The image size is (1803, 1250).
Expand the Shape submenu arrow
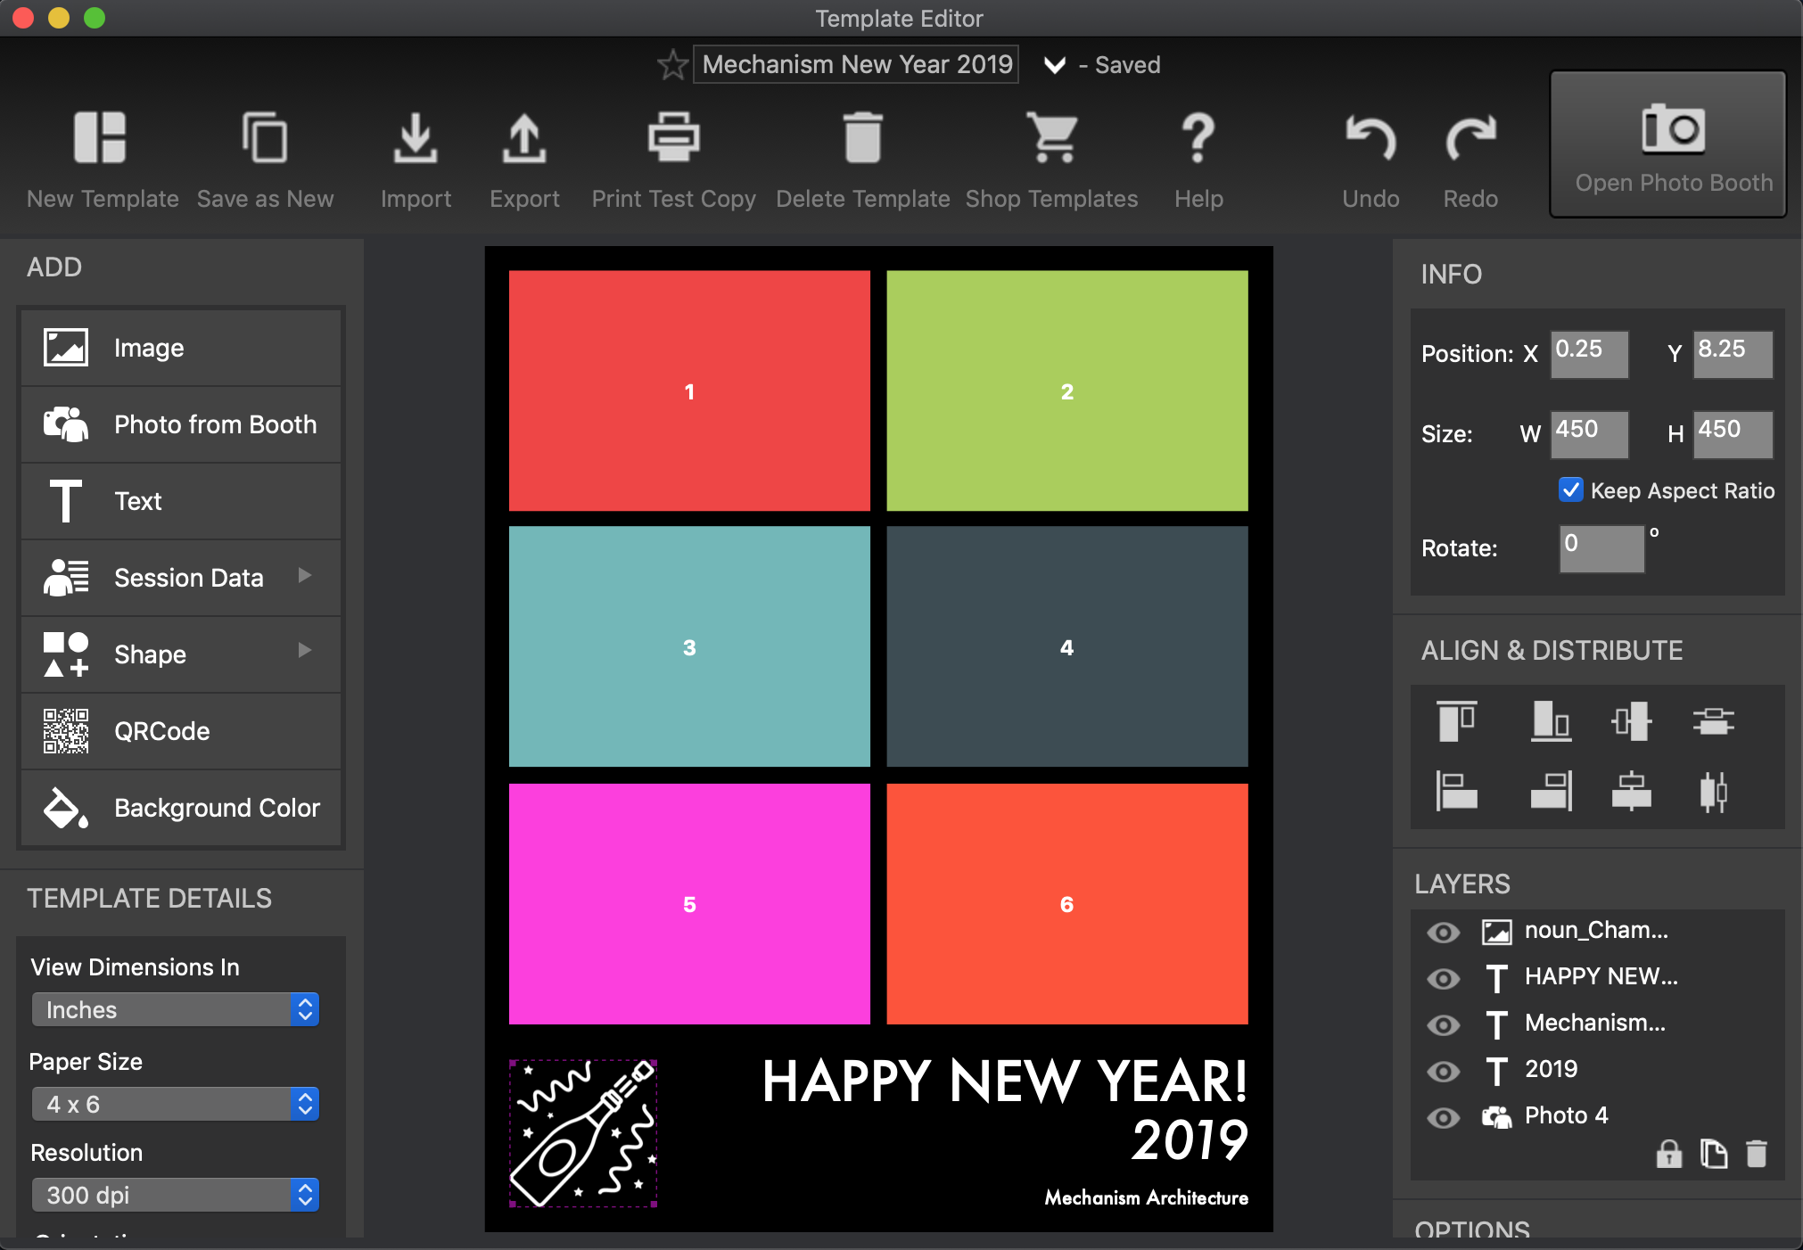pyautogui.click(x=305, y=651)
